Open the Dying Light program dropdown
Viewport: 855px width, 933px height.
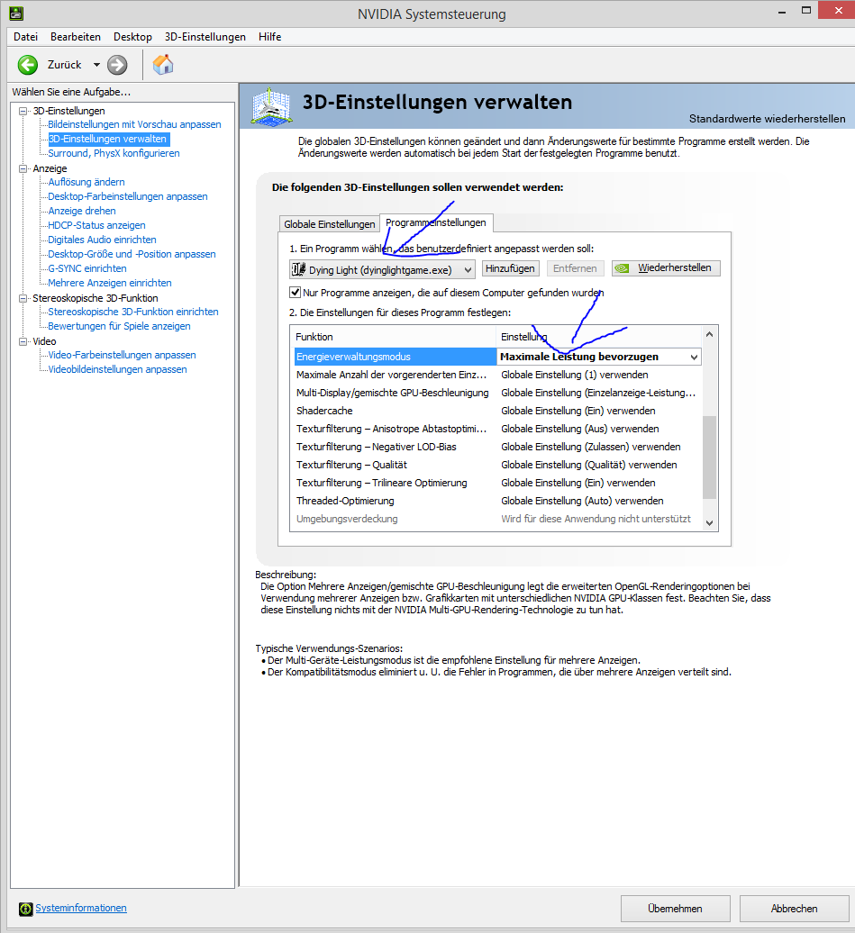382,269
